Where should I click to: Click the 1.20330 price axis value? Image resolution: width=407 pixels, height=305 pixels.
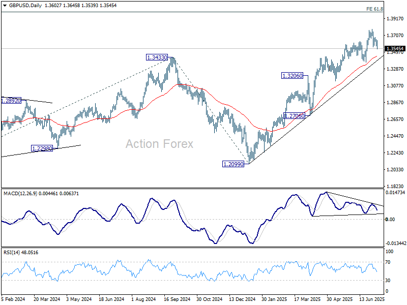(395, 170)
